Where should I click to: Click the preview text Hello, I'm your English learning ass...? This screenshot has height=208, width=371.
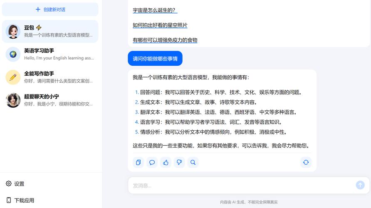click(59, 58)
